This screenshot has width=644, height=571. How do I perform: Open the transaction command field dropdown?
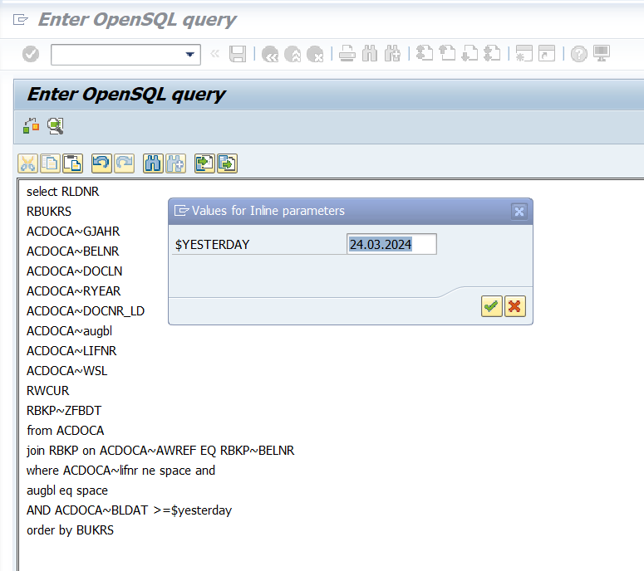pyautogui.click(x=191, y=54)
